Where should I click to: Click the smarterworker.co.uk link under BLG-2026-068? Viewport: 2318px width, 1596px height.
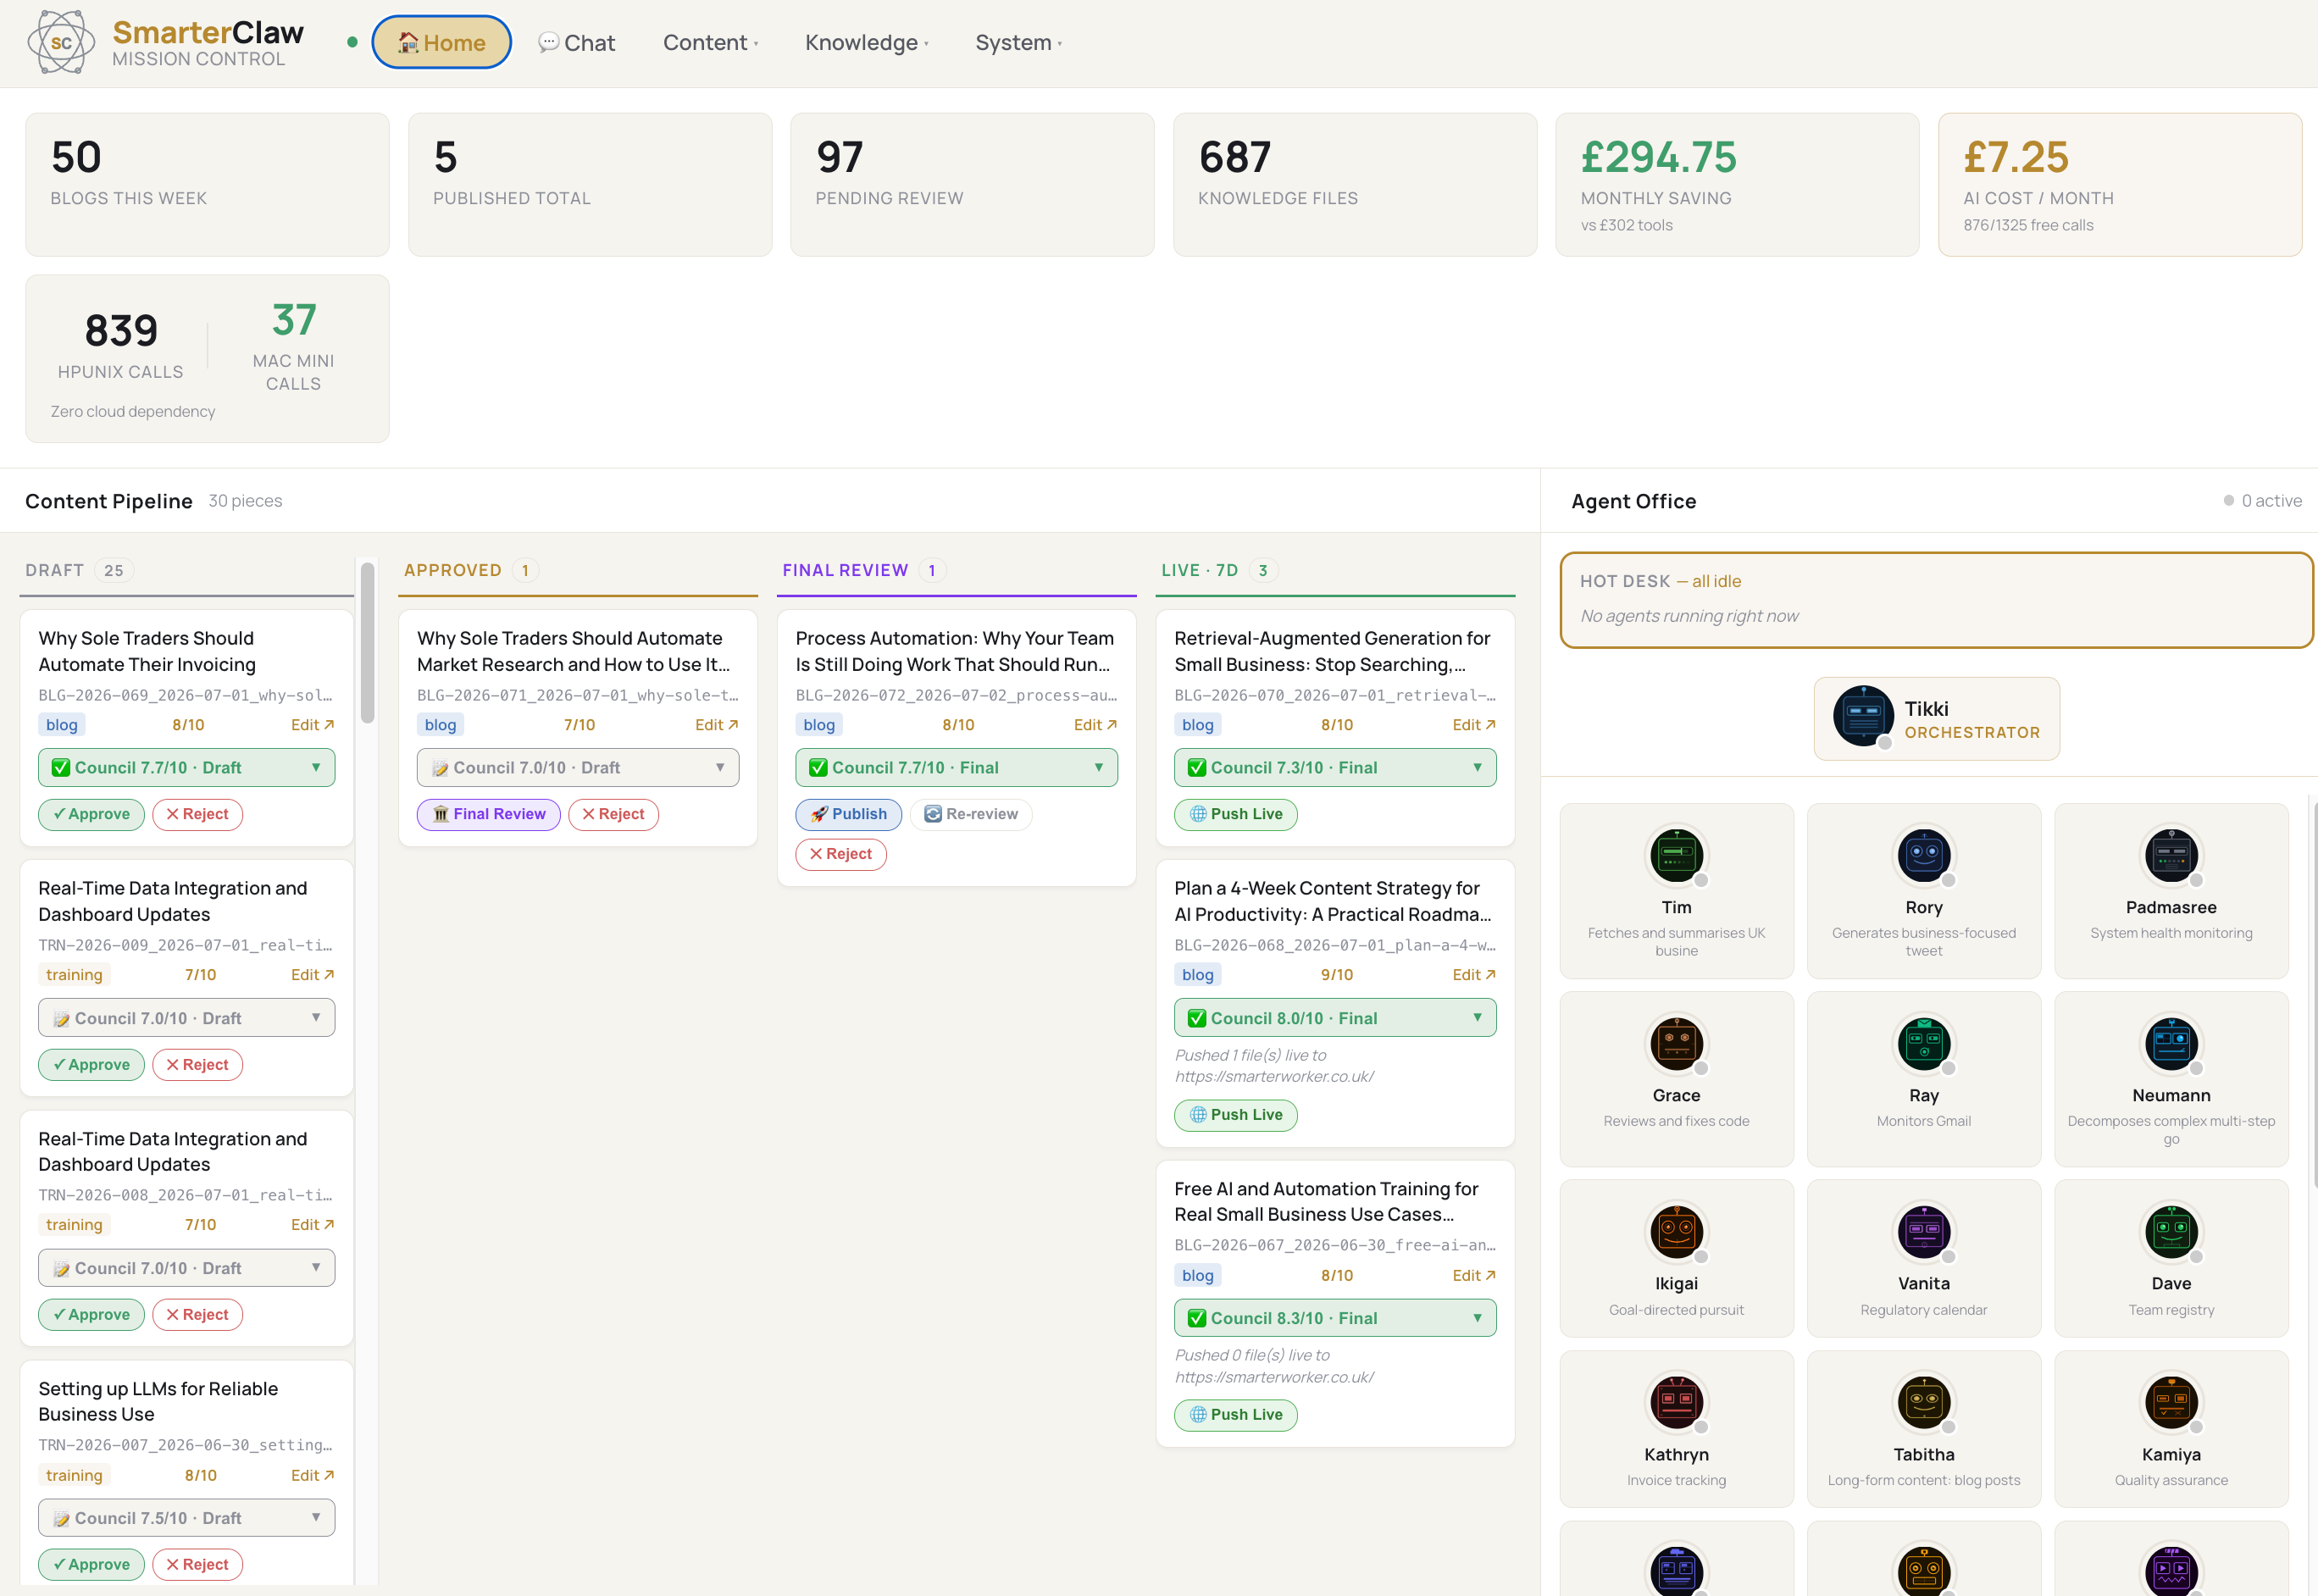click(x=1274, y=1077)
